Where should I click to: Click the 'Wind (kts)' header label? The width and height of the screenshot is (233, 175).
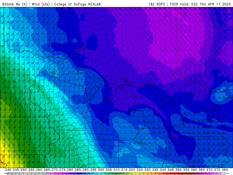pos(41,4)
